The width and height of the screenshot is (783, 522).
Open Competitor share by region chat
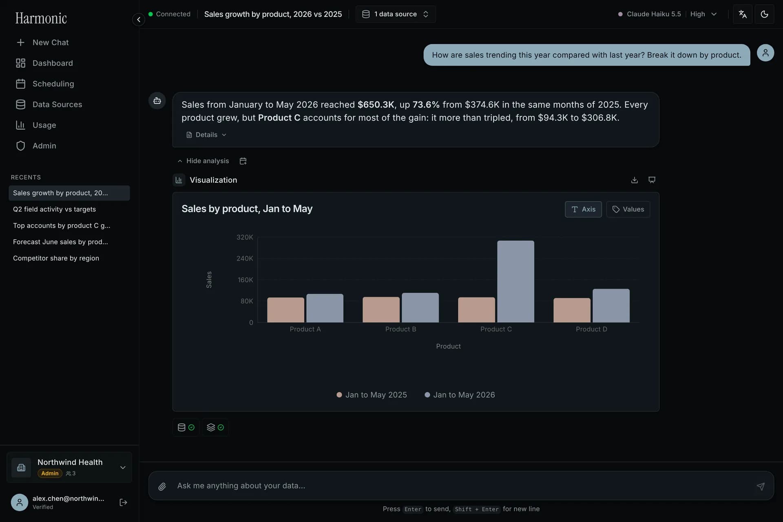coord(69,258)
